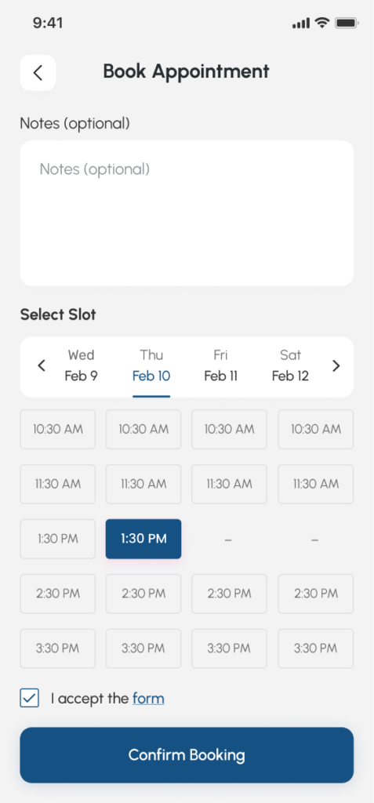The width and height of the screenshot is (374, 803).
Task: Select the Thu Feb 10 date tab
Action: tap(151, 365)
